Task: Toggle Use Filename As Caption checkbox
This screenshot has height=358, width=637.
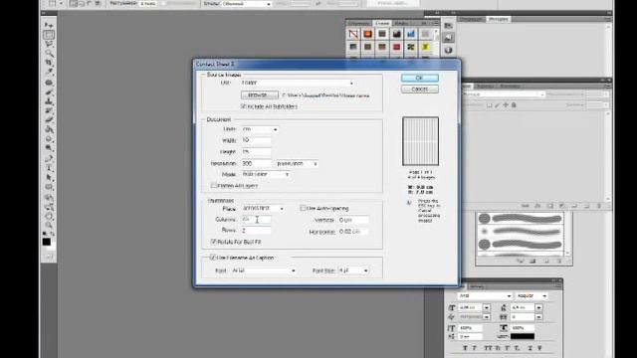Action: [x=212, y=258]
